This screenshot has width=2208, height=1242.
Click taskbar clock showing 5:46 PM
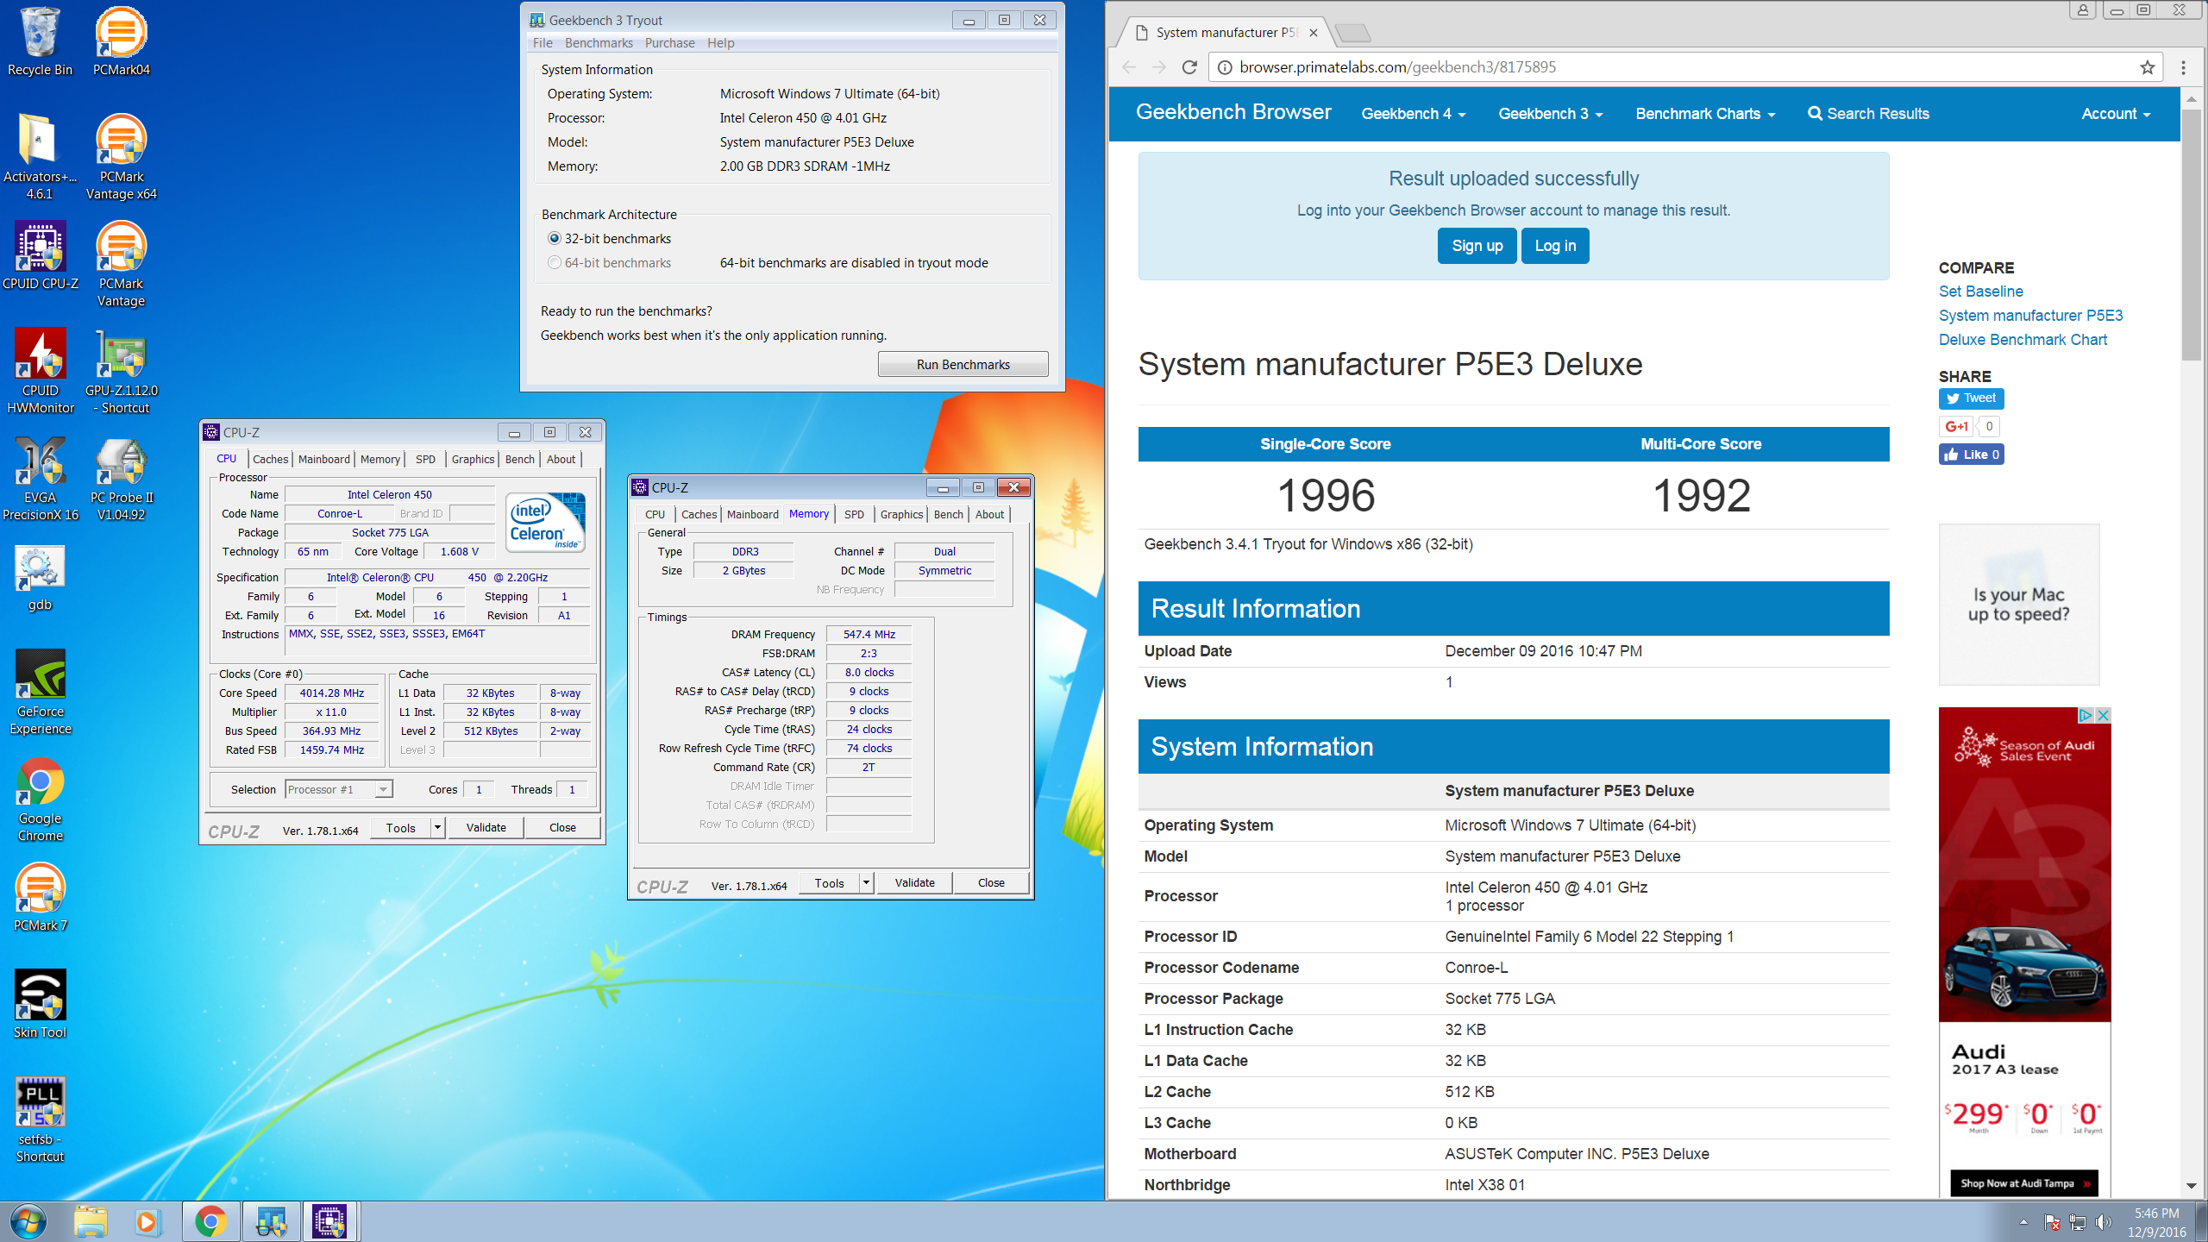click(2157, 1222)
